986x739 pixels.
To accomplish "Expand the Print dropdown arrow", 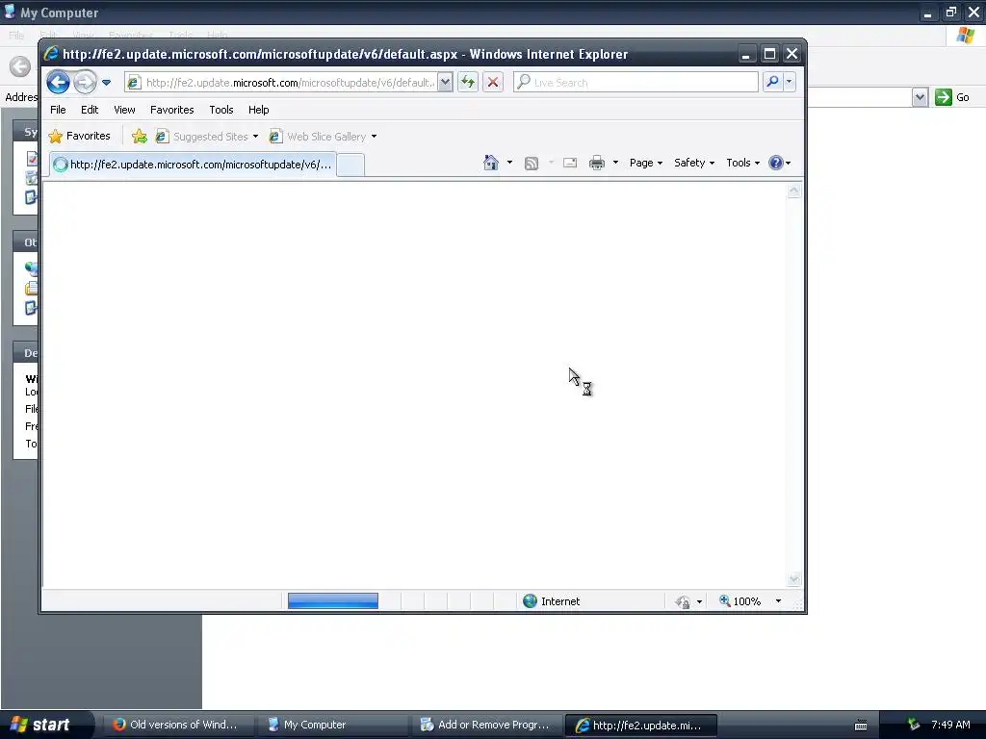I will tap(615, 163).
